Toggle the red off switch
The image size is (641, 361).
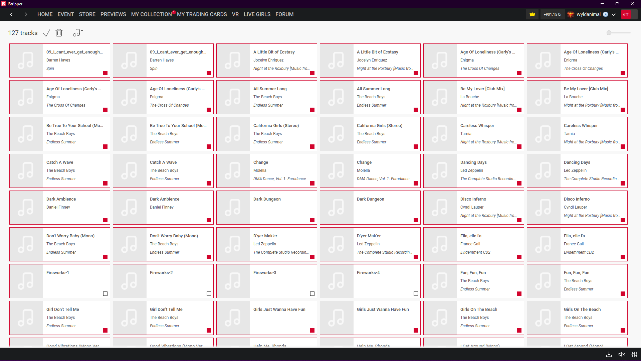click(x=629, y=14)
